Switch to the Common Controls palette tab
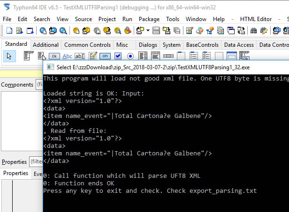This screenshot has width=289, height=212. pyautogui.click(x=87, y=45)
